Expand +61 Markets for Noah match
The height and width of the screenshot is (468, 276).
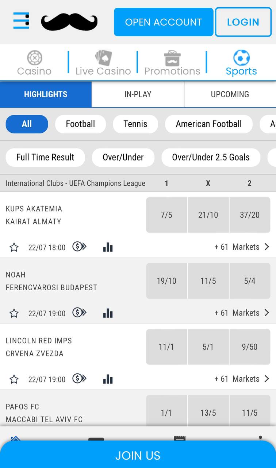click(x=242, y=313)
